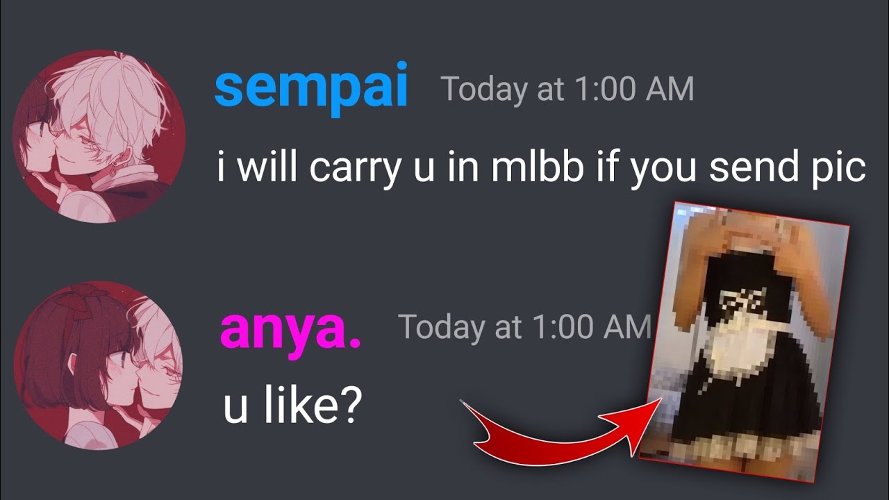Click sempai's Today at 1:00 AM timestamp
The image size is (889, 500).
pos(567,90)
